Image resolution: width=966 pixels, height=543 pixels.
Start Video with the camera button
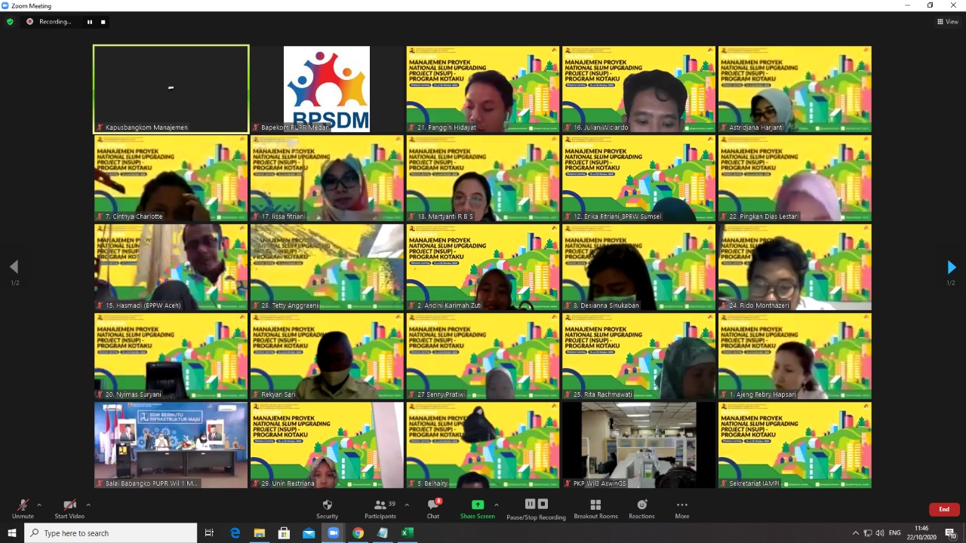click(69, 508)
